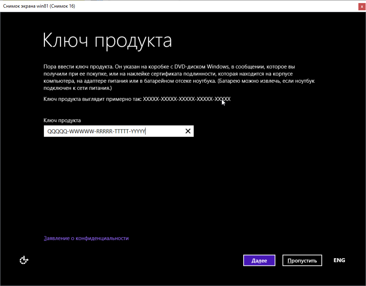
Task: Click the XXXXX-XXXXX key example text
Action: click(x=187, y=99)
